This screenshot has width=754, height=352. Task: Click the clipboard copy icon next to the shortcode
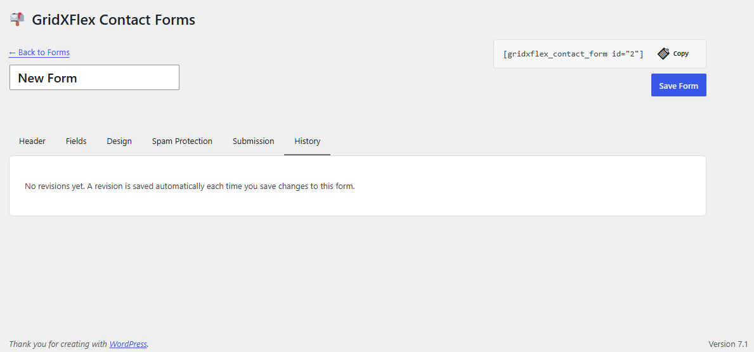pos(663,54)
